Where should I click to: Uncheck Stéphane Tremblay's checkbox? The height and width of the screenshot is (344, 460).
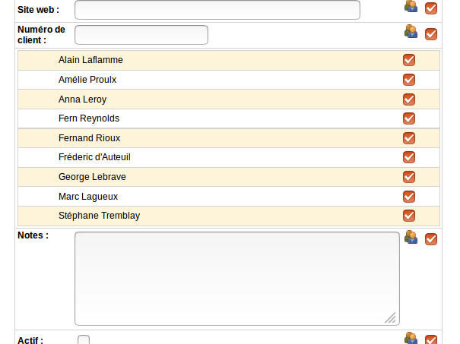click(408, 216)
